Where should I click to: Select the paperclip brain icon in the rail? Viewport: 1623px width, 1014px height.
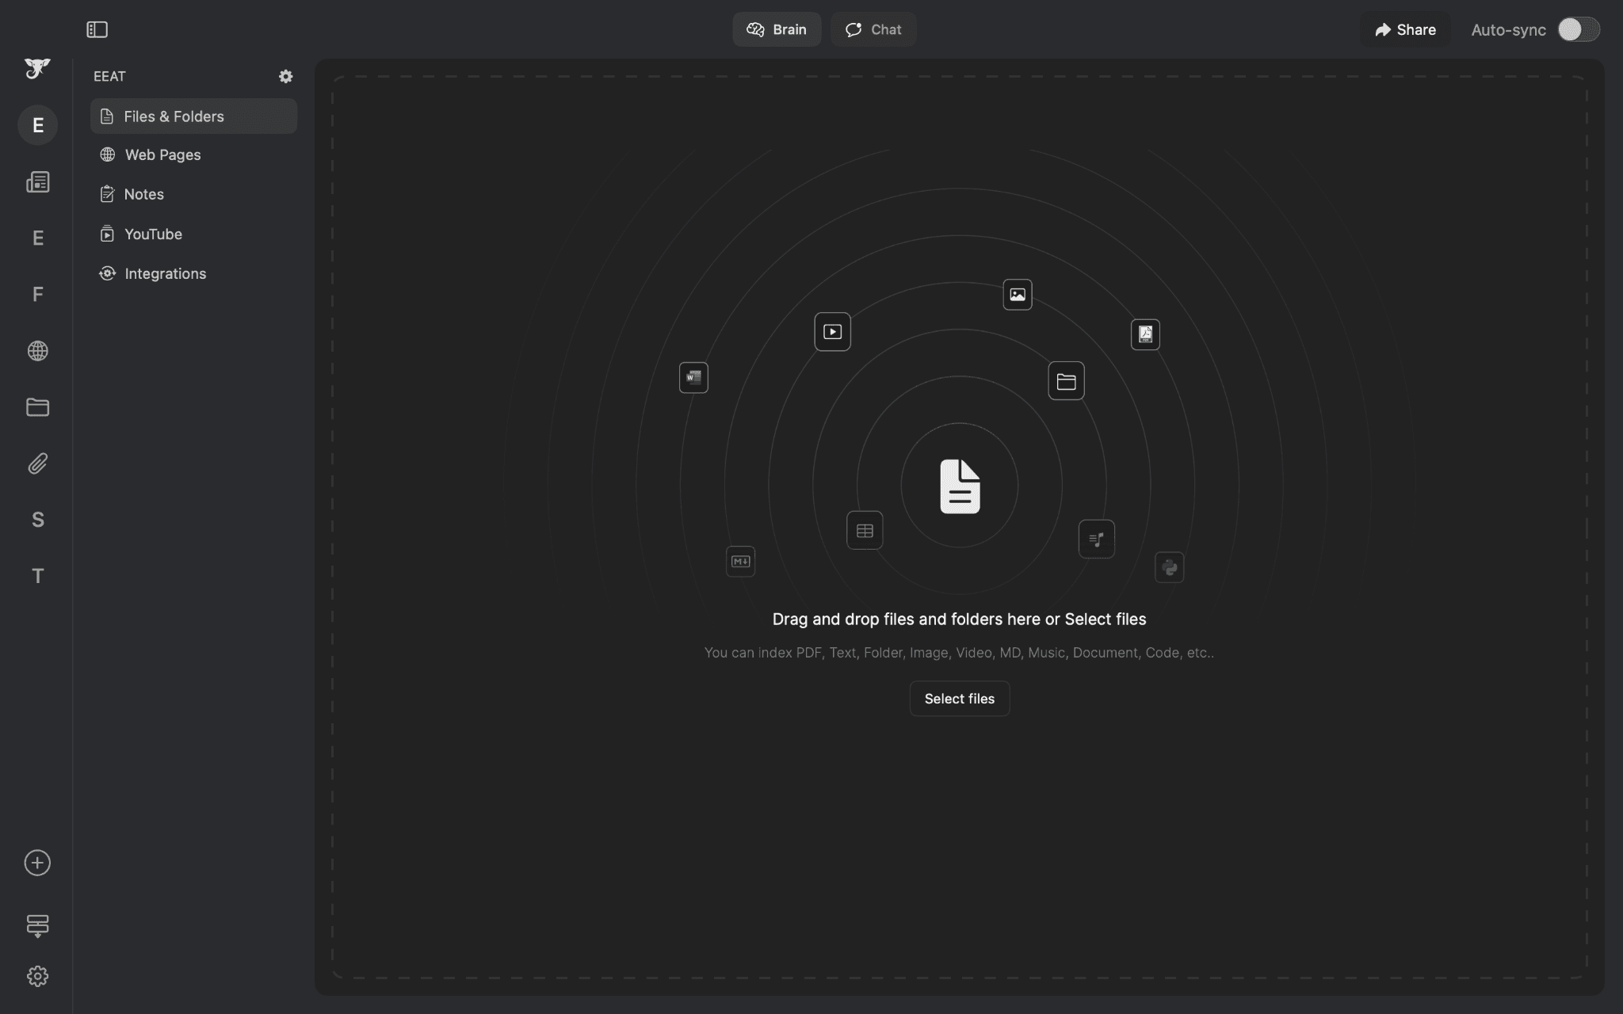click(x=37, y=463)
